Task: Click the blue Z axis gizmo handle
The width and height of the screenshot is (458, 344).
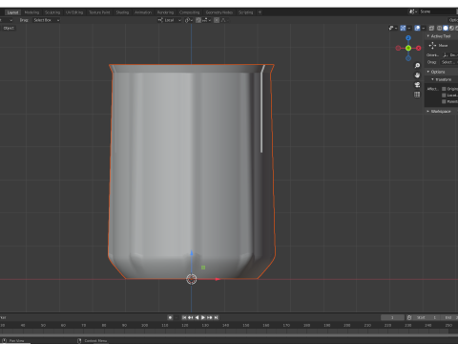Action: click(408, 38)
